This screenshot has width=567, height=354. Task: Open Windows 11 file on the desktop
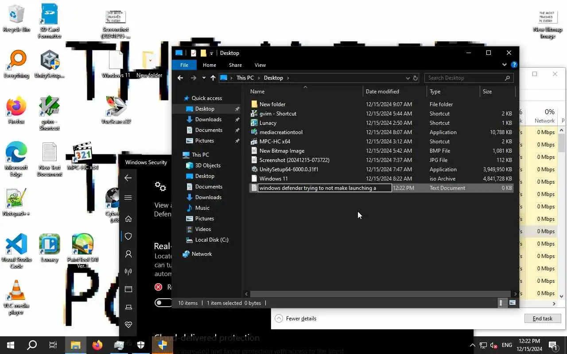pos(116,64)
